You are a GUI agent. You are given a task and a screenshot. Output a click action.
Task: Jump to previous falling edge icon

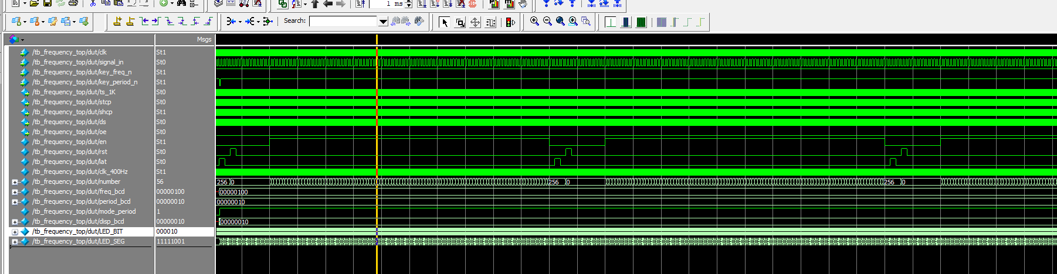tap(169, 22)
